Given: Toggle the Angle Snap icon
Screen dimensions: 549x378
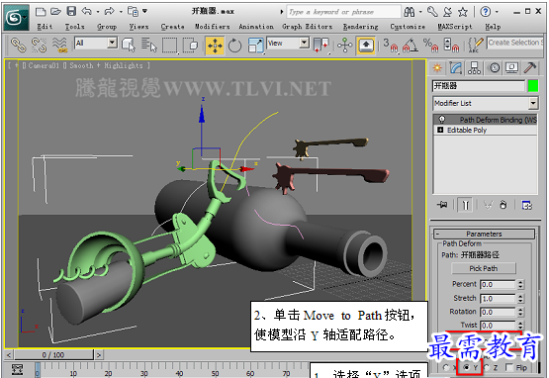Looking at the screenshot, I should click(x=411, y=46).
